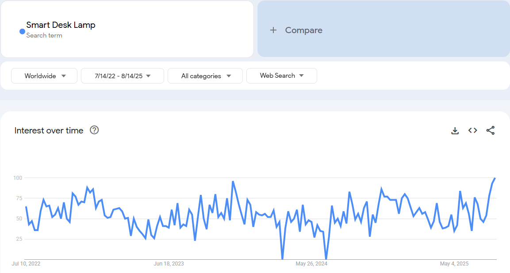Expand the Web Search type dropdown
510x273 pixels.
tap(282, 76)
